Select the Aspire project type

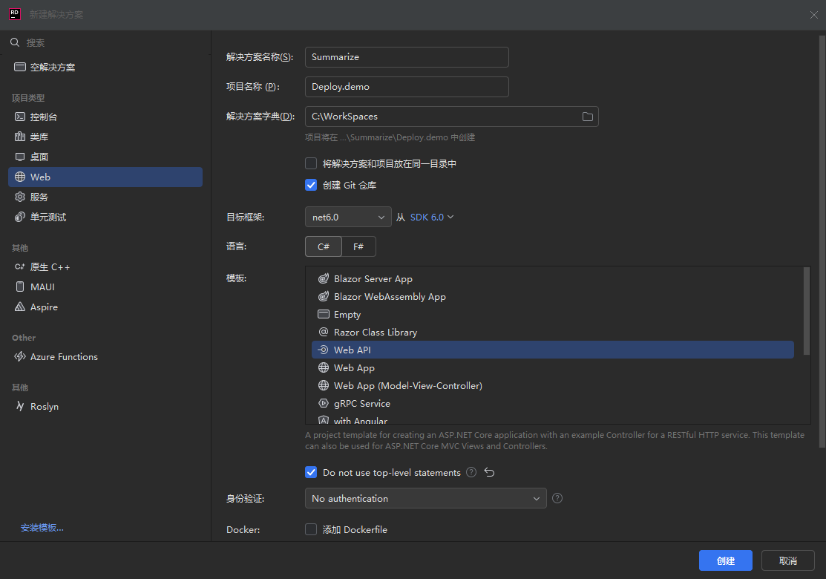[44, 307]
